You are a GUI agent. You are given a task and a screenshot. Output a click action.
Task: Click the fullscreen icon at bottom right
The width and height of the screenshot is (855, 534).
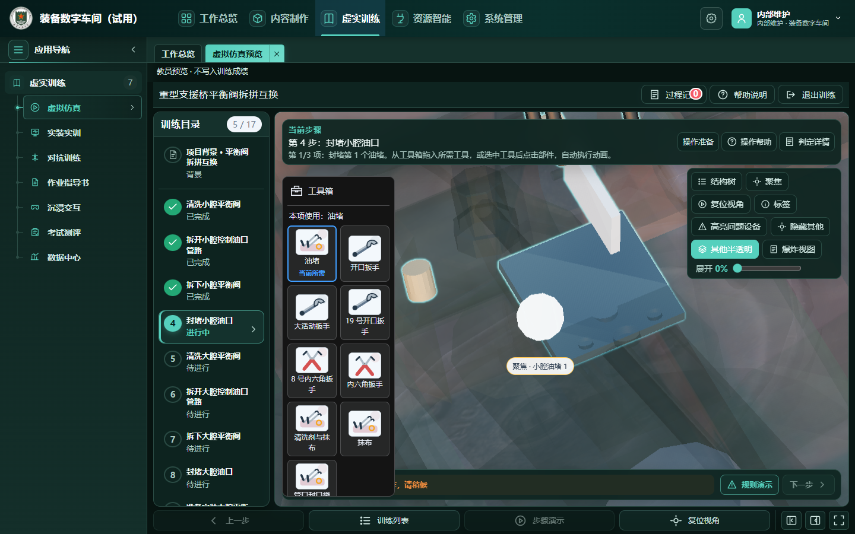point(839,520)
